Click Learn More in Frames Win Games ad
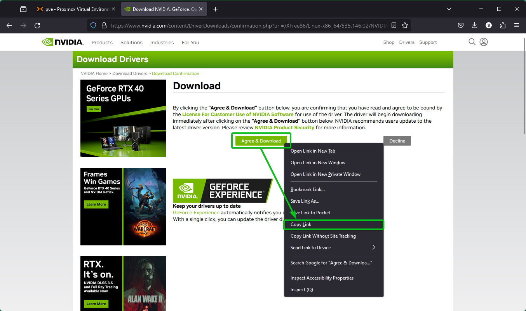The image size is (526, 311). 96,205
